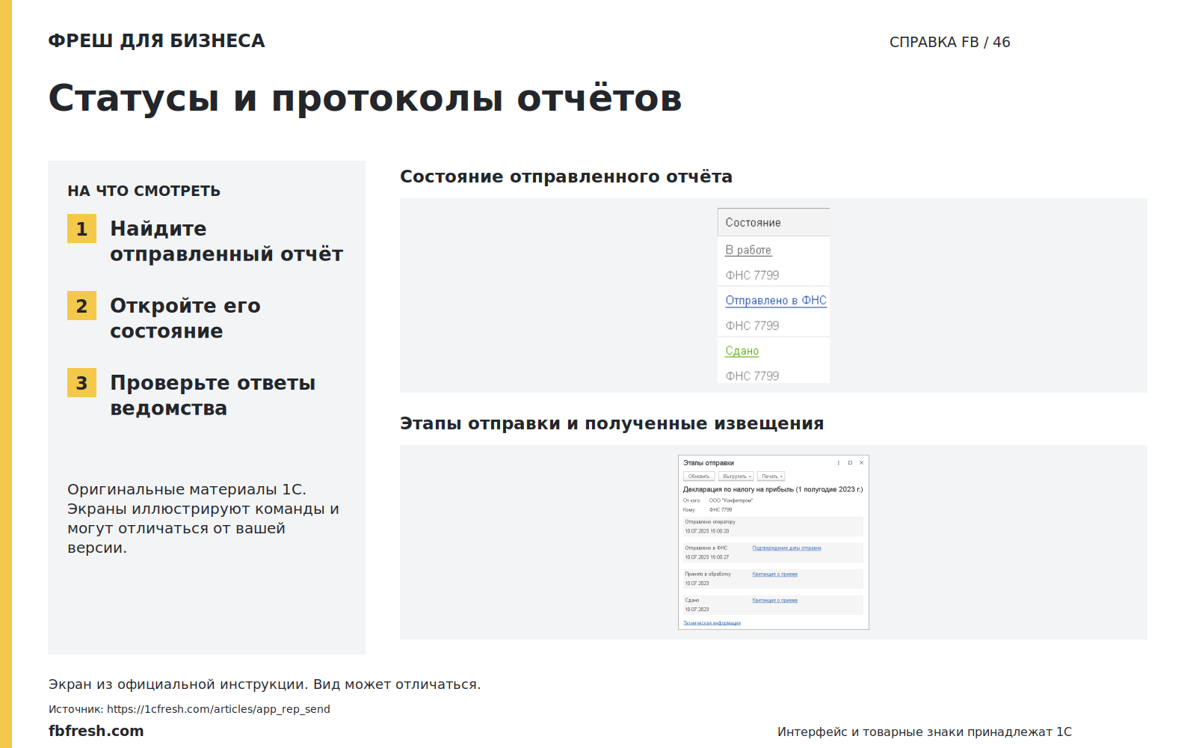Click the source URL 1cfresh.com/articles/app_rep_send

tap(218, 709)
